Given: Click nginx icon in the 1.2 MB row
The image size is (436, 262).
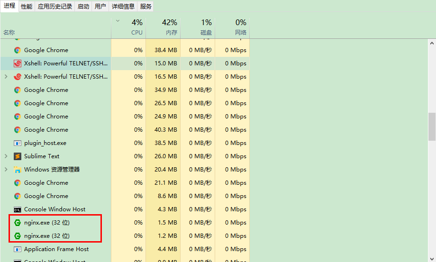Looking at the screenshot, I should pos(18,236).
